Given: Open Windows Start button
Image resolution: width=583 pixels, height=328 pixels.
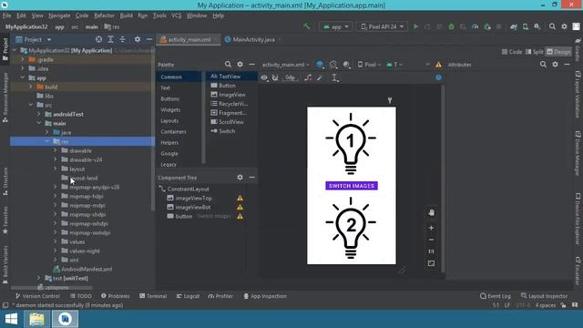Looking at the screenshot, I should [x=11, y=319].
